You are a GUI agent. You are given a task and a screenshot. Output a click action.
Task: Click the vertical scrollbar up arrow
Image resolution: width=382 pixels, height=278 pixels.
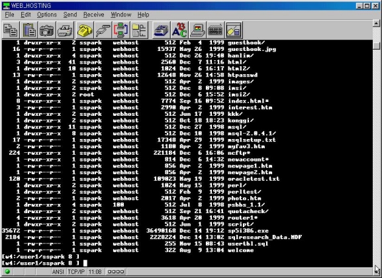377,24
